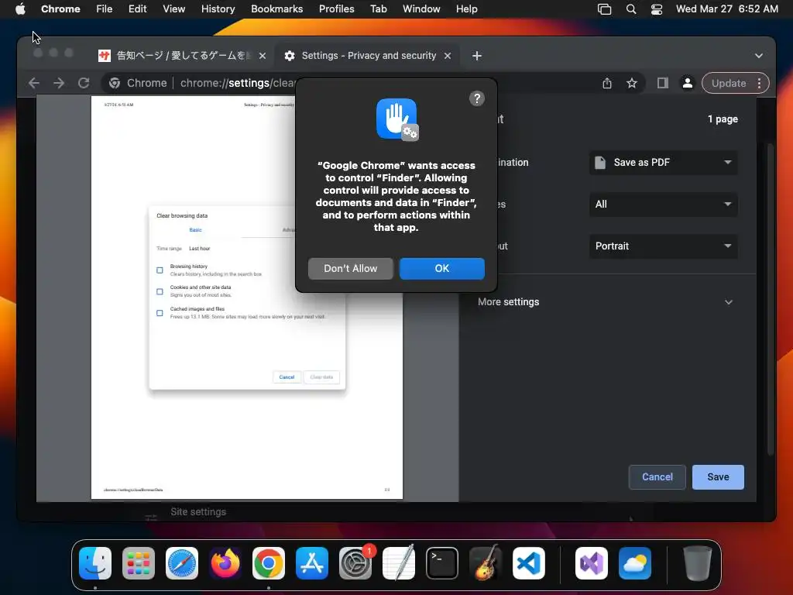
Task: Open Terminal from the Dock
Action: pyautogui.click(x=442, y=563)
